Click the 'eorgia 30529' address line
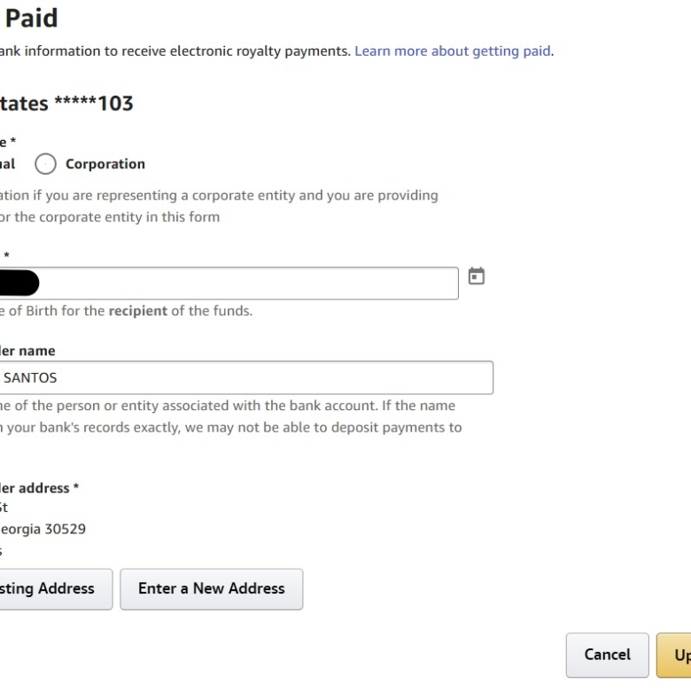Screen dimensions: 691x691 (43, 529)
